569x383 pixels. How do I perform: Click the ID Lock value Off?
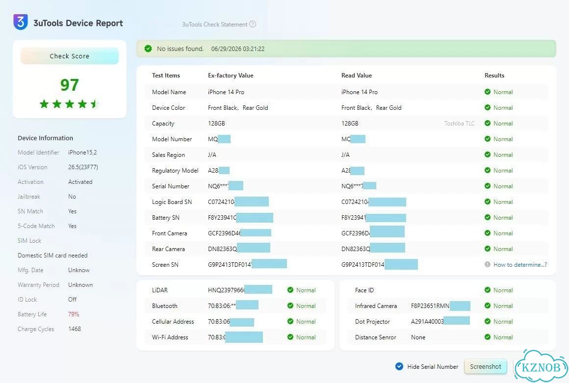[72, 300]
